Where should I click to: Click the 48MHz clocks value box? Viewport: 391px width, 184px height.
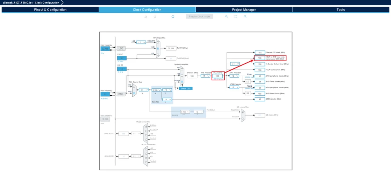click(x=260, y=99)
